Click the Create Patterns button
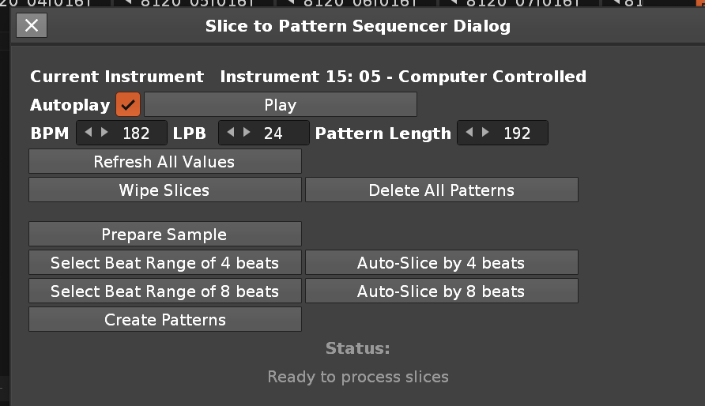The width and height of the screenshot is (705, 406). coord(165,319)
